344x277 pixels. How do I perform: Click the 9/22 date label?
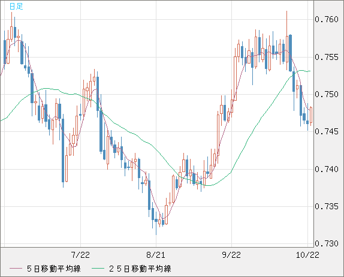point(231,255)
